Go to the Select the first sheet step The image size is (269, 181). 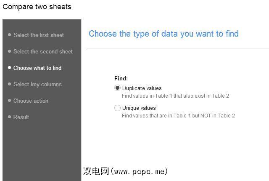click(39, 35)
